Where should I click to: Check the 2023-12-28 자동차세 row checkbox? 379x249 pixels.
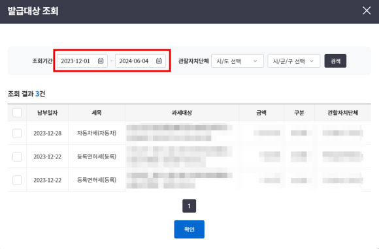[x=17, y=133]
